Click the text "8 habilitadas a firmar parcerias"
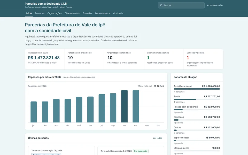The width and height of the screenshot is (248, 155). pyautogui.click(x=122, y=63)
